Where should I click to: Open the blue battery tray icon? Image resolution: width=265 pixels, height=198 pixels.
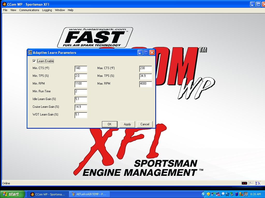pyautogui.click(x=237, y=194)
